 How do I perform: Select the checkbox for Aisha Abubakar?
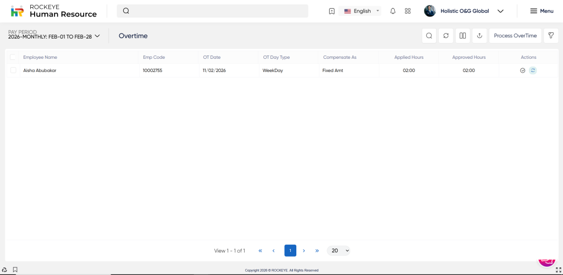coord(13,70)
